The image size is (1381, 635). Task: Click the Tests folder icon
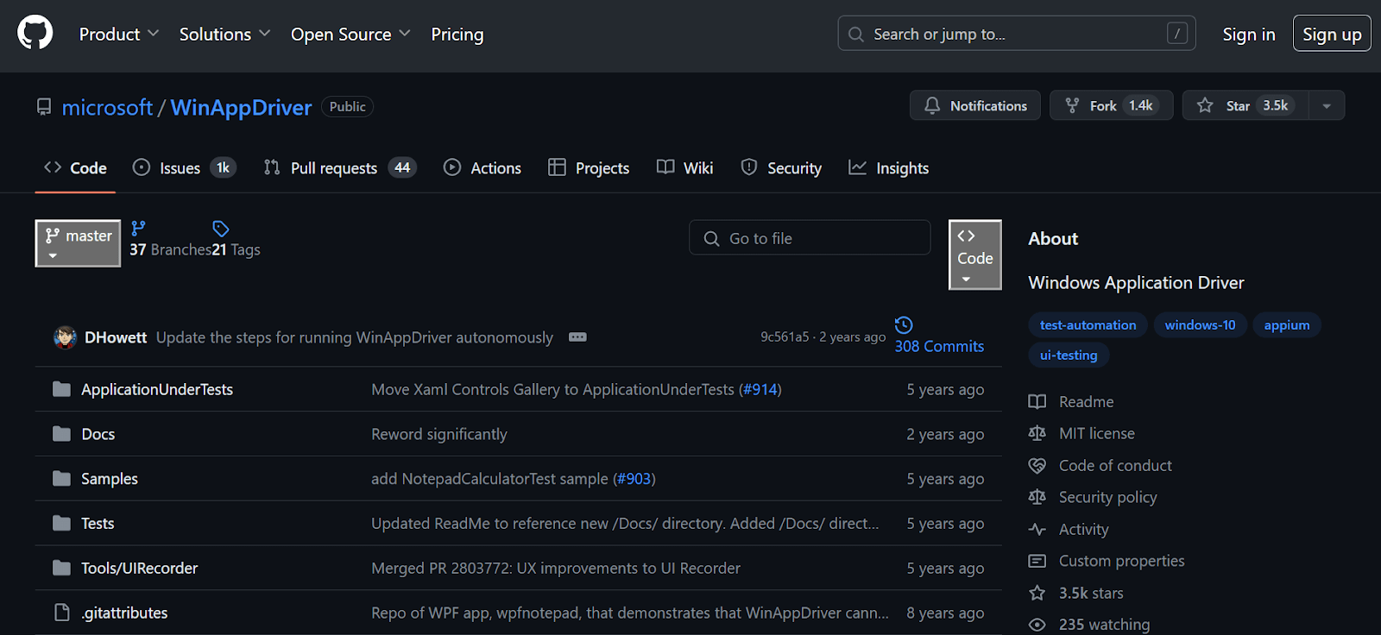(61, 523)
